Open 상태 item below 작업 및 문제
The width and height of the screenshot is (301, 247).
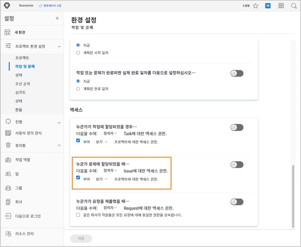18,75
